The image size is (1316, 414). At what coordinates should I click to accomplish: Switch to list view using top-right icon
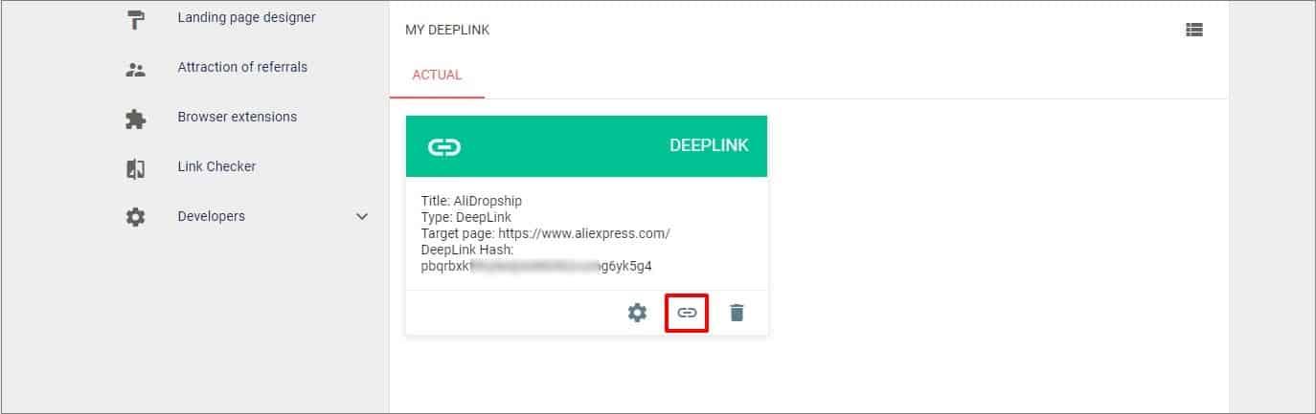click(1193, 30)
